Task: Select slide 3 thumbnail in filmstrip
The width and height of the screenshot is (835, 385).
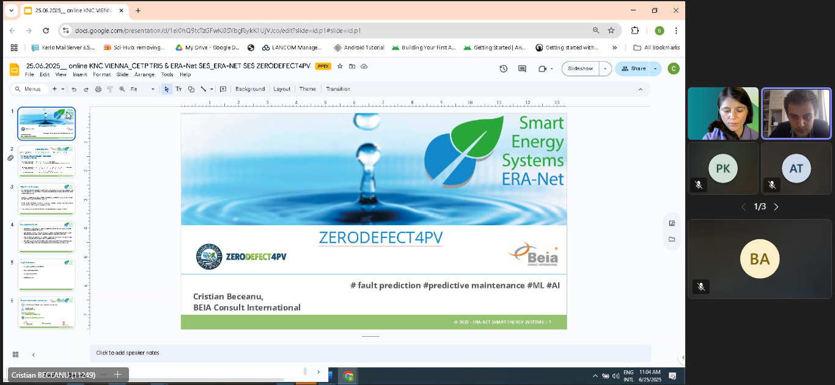Action: (46, 199)
